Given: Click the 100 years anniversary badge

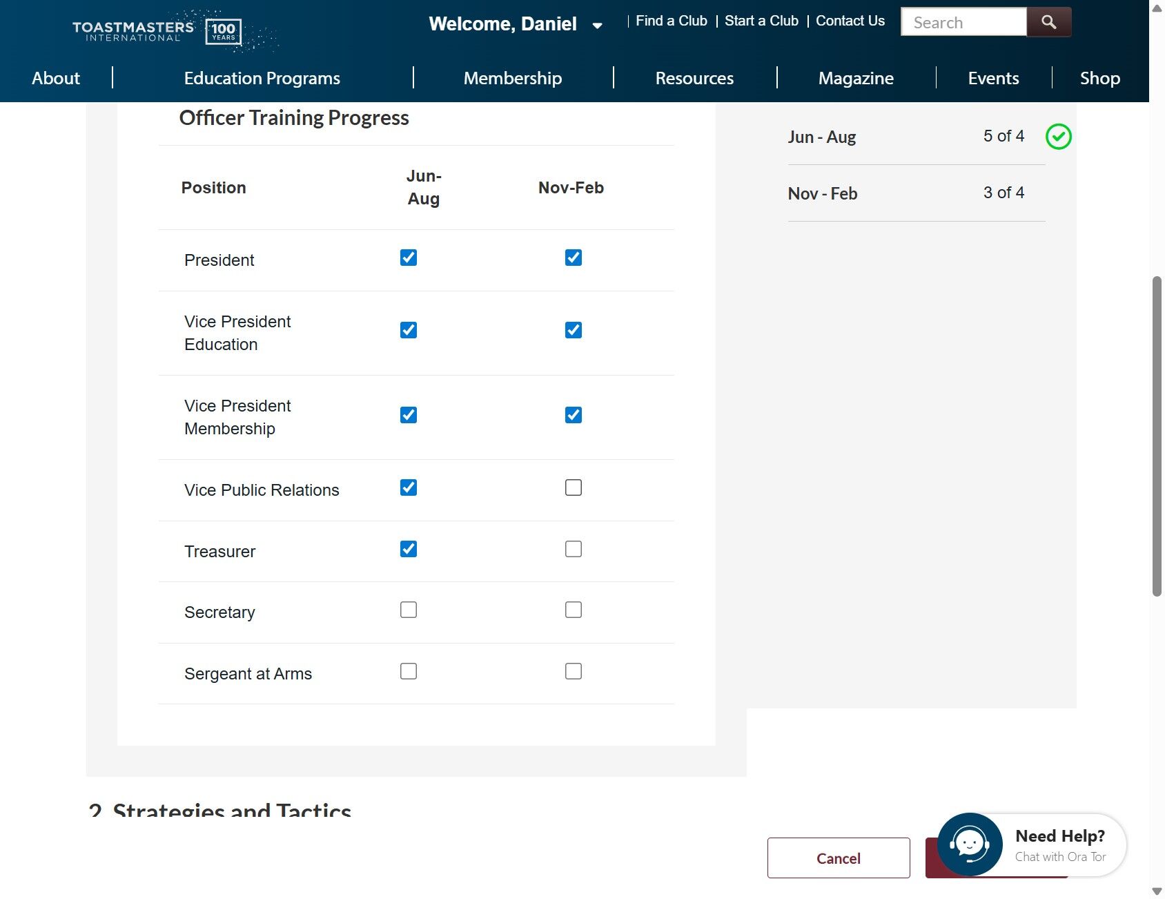Looking at the screenshot, I should click(x=224, y=31).
